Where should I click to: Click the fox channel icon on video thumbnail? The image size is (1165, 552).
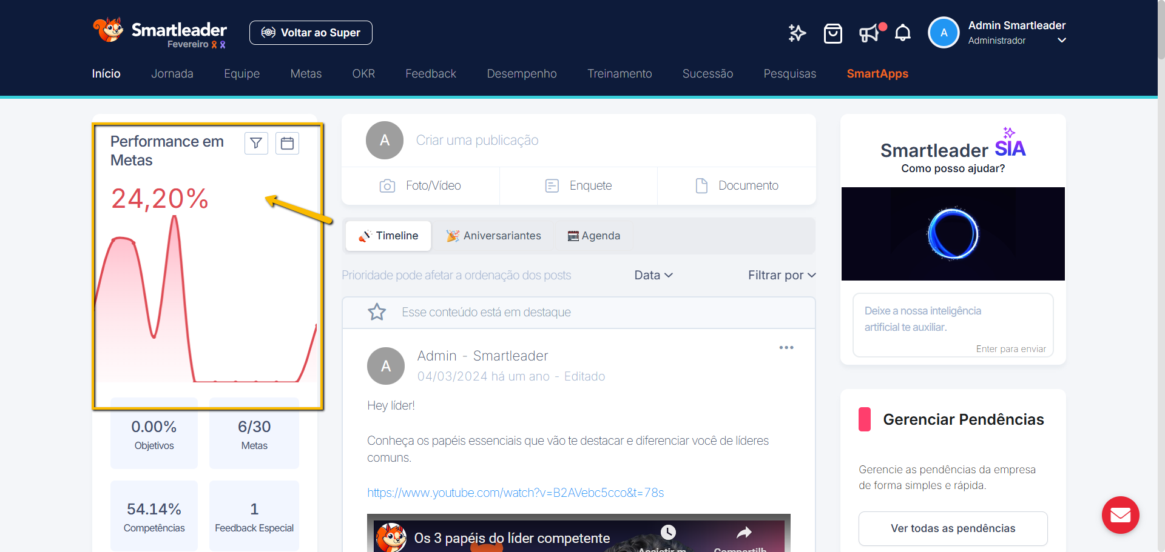(x=391, y=537)
